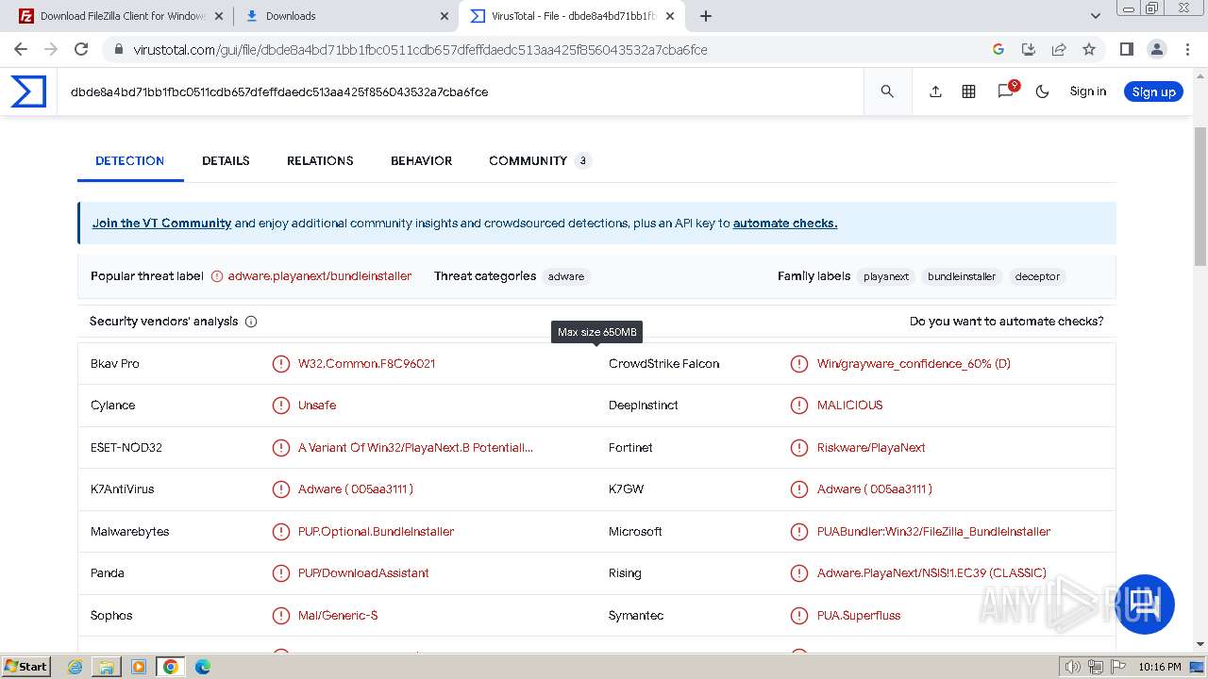Open the RELATIONS tab
Screen dimensions: 1208x679
click(320, 160)
